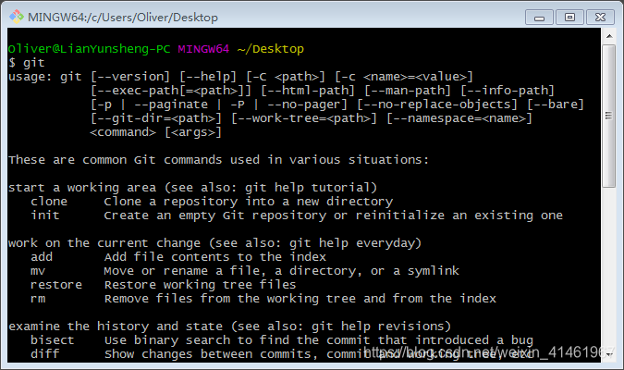Click the [--man-path] option text
624x370 pixels.
pos(408,91)
